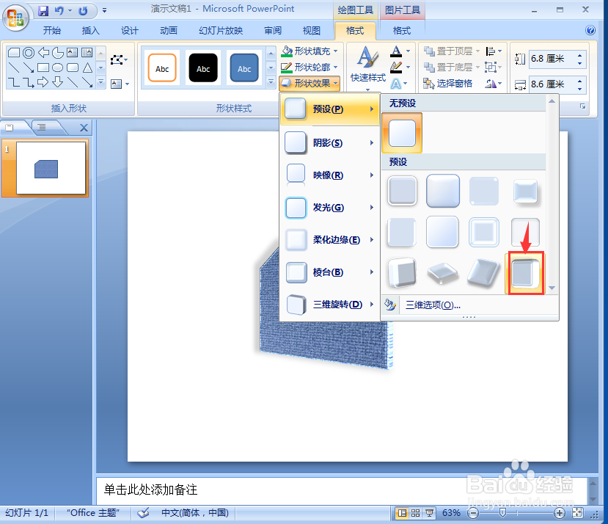The image size is (608, 524).
Task: Select the 图片工具 格式 tab
Action: tap(402, 31)
